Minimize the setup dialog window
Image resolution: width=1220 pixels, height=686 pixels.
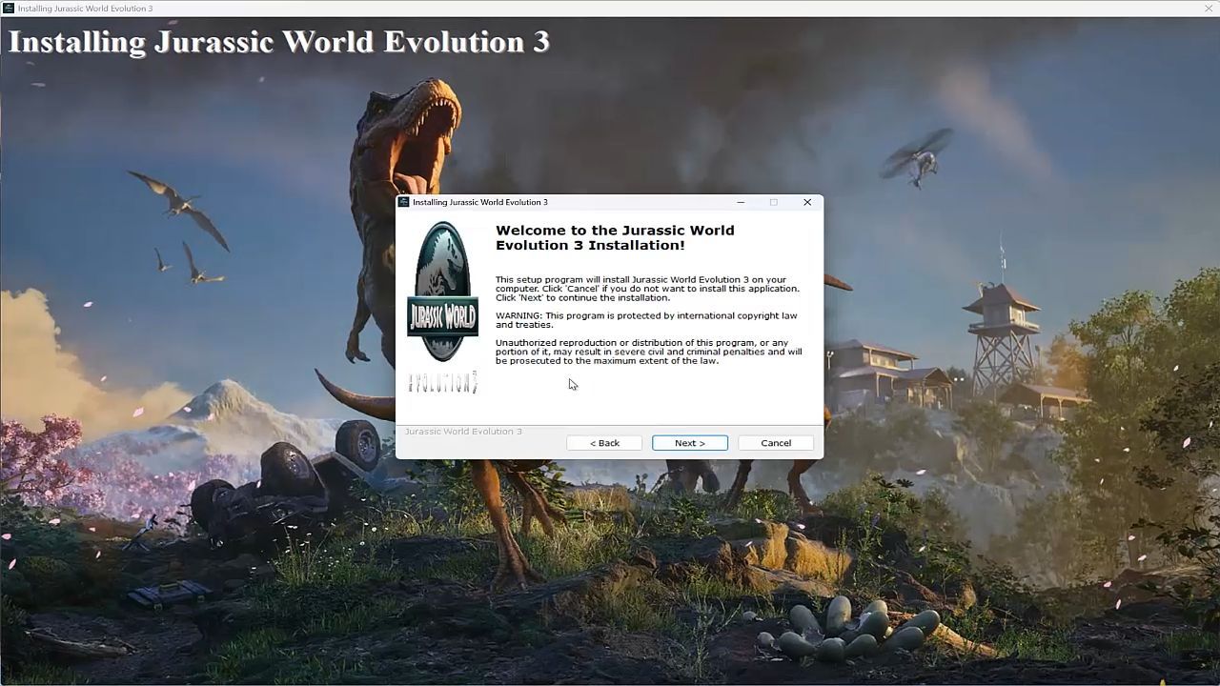click(x=741, y=202)
